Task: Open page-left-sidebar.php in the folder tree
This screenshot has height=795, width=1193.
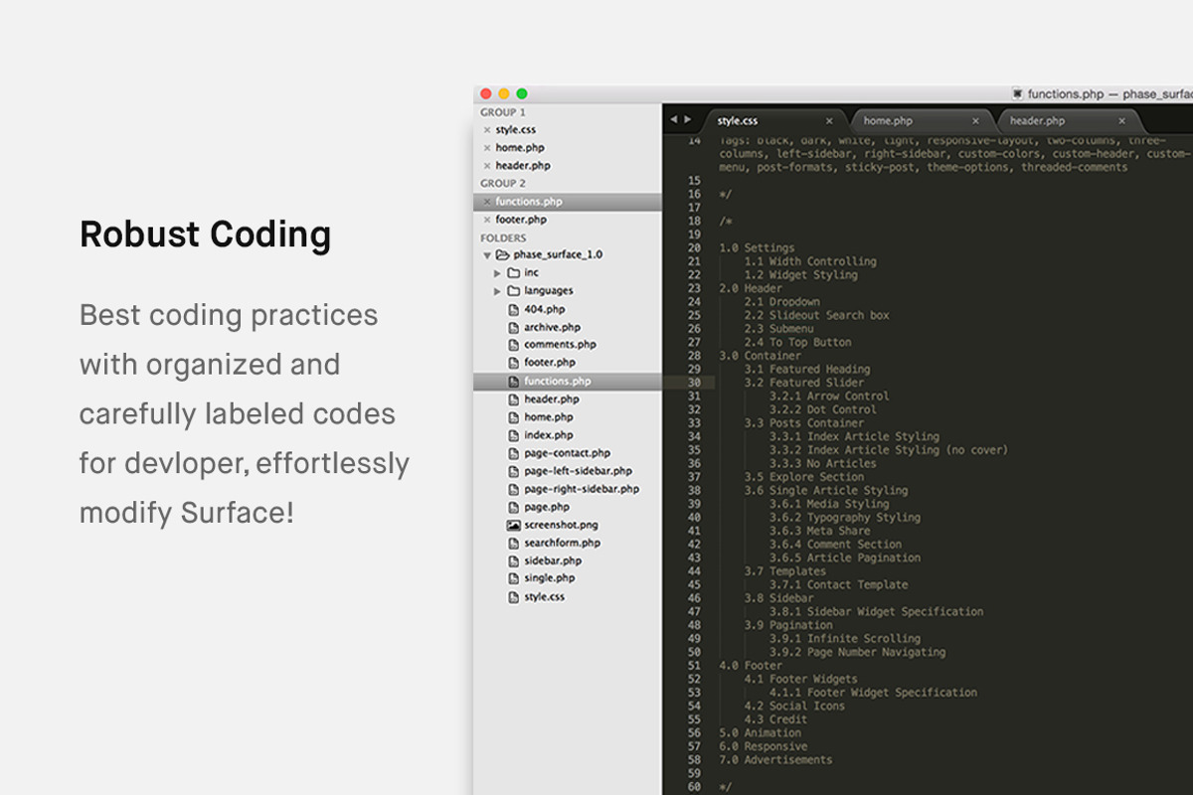Action: 579,471
